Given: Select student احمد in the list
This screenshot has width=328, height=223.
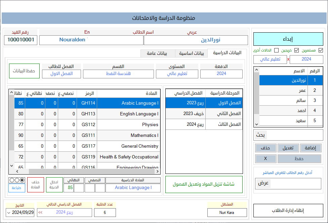Looking at the screenshot, I should [x=291, y=110].
